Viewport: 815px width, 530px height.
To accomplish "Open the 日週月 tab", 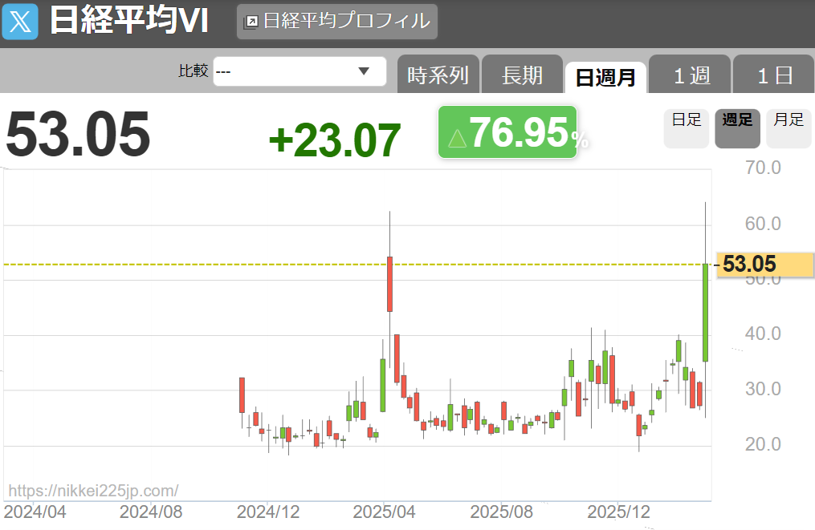I will click(x=605, y=78).
